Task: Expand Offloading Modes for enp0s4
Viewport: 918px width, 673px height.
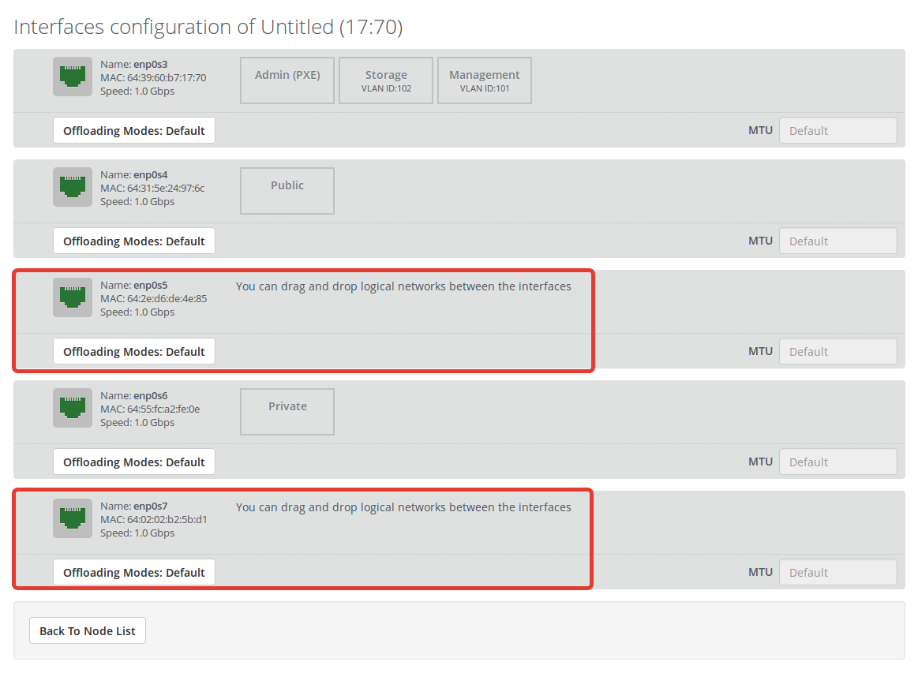Action: pos(134,241)
